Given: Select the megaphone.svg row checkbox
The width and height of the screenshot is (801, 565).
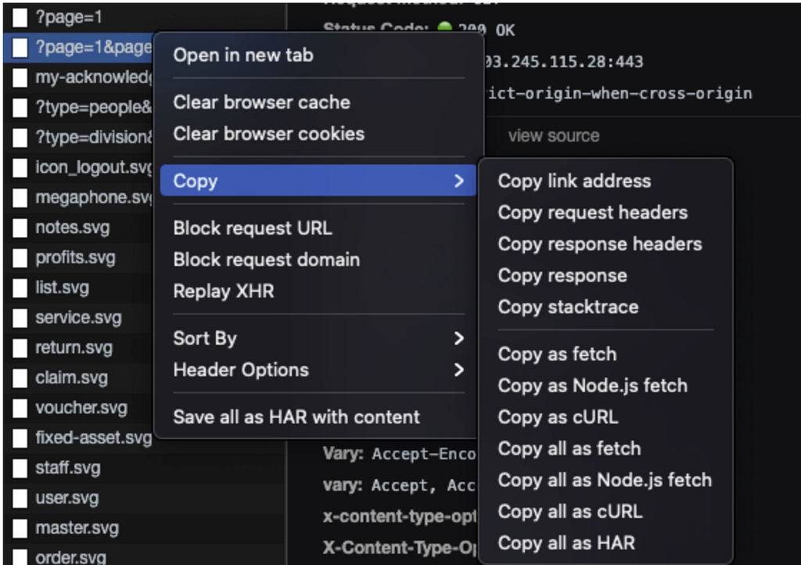Looking at the screenshot, I should tap(20, 198).
